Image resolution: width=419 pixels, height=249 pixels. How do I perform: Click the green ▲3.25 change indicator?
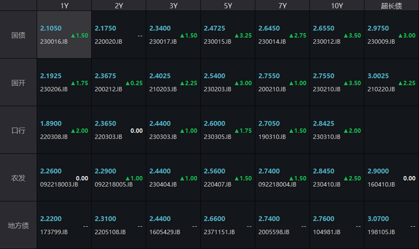243,35
